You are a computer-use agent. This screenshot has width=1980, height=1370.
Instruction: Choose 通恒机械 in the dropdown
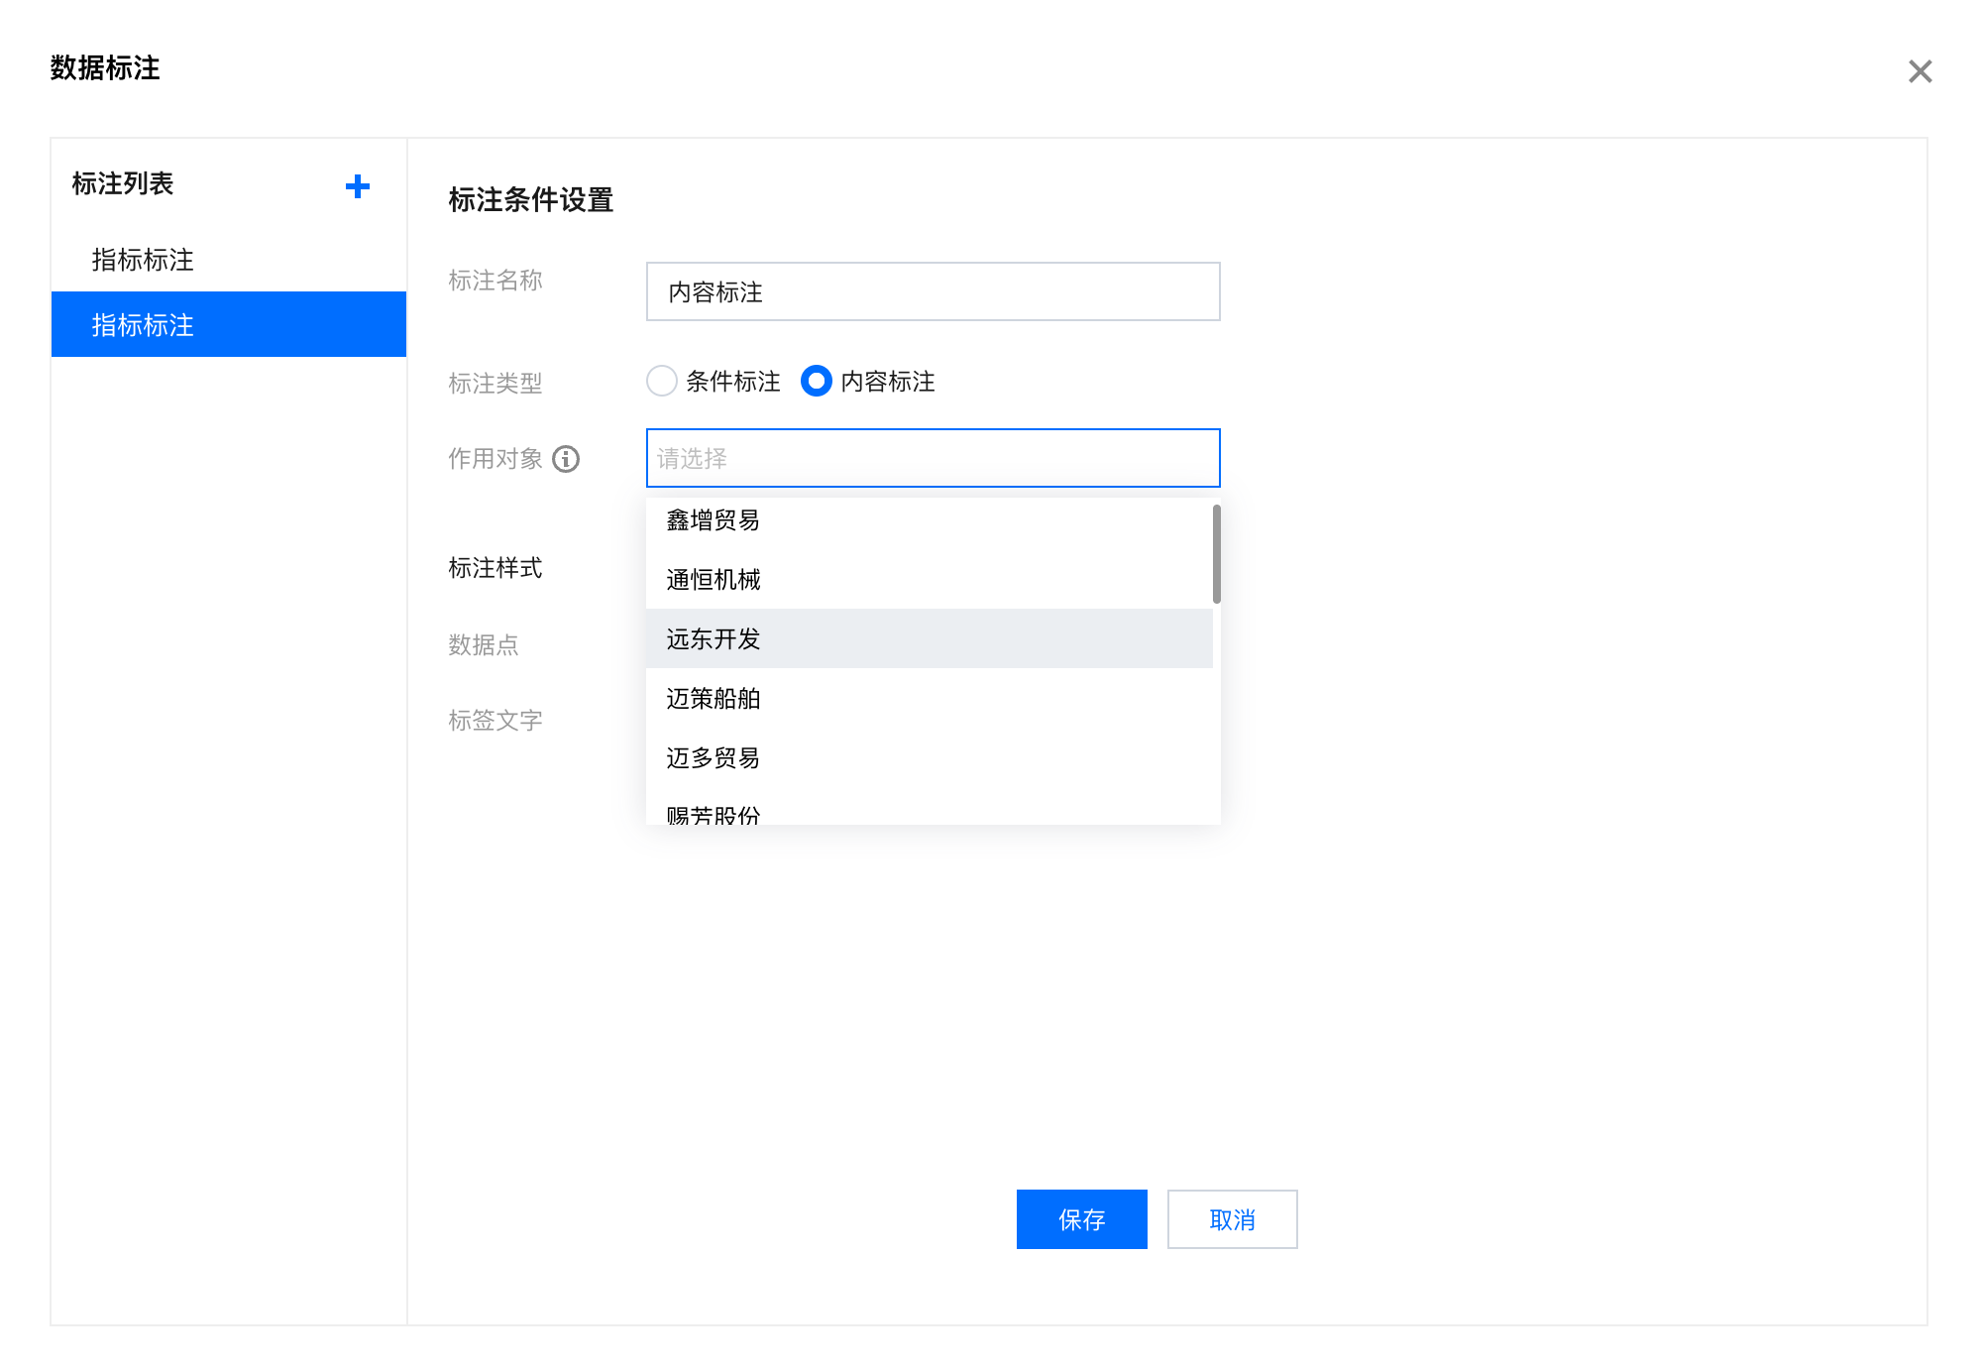(712, 579)
